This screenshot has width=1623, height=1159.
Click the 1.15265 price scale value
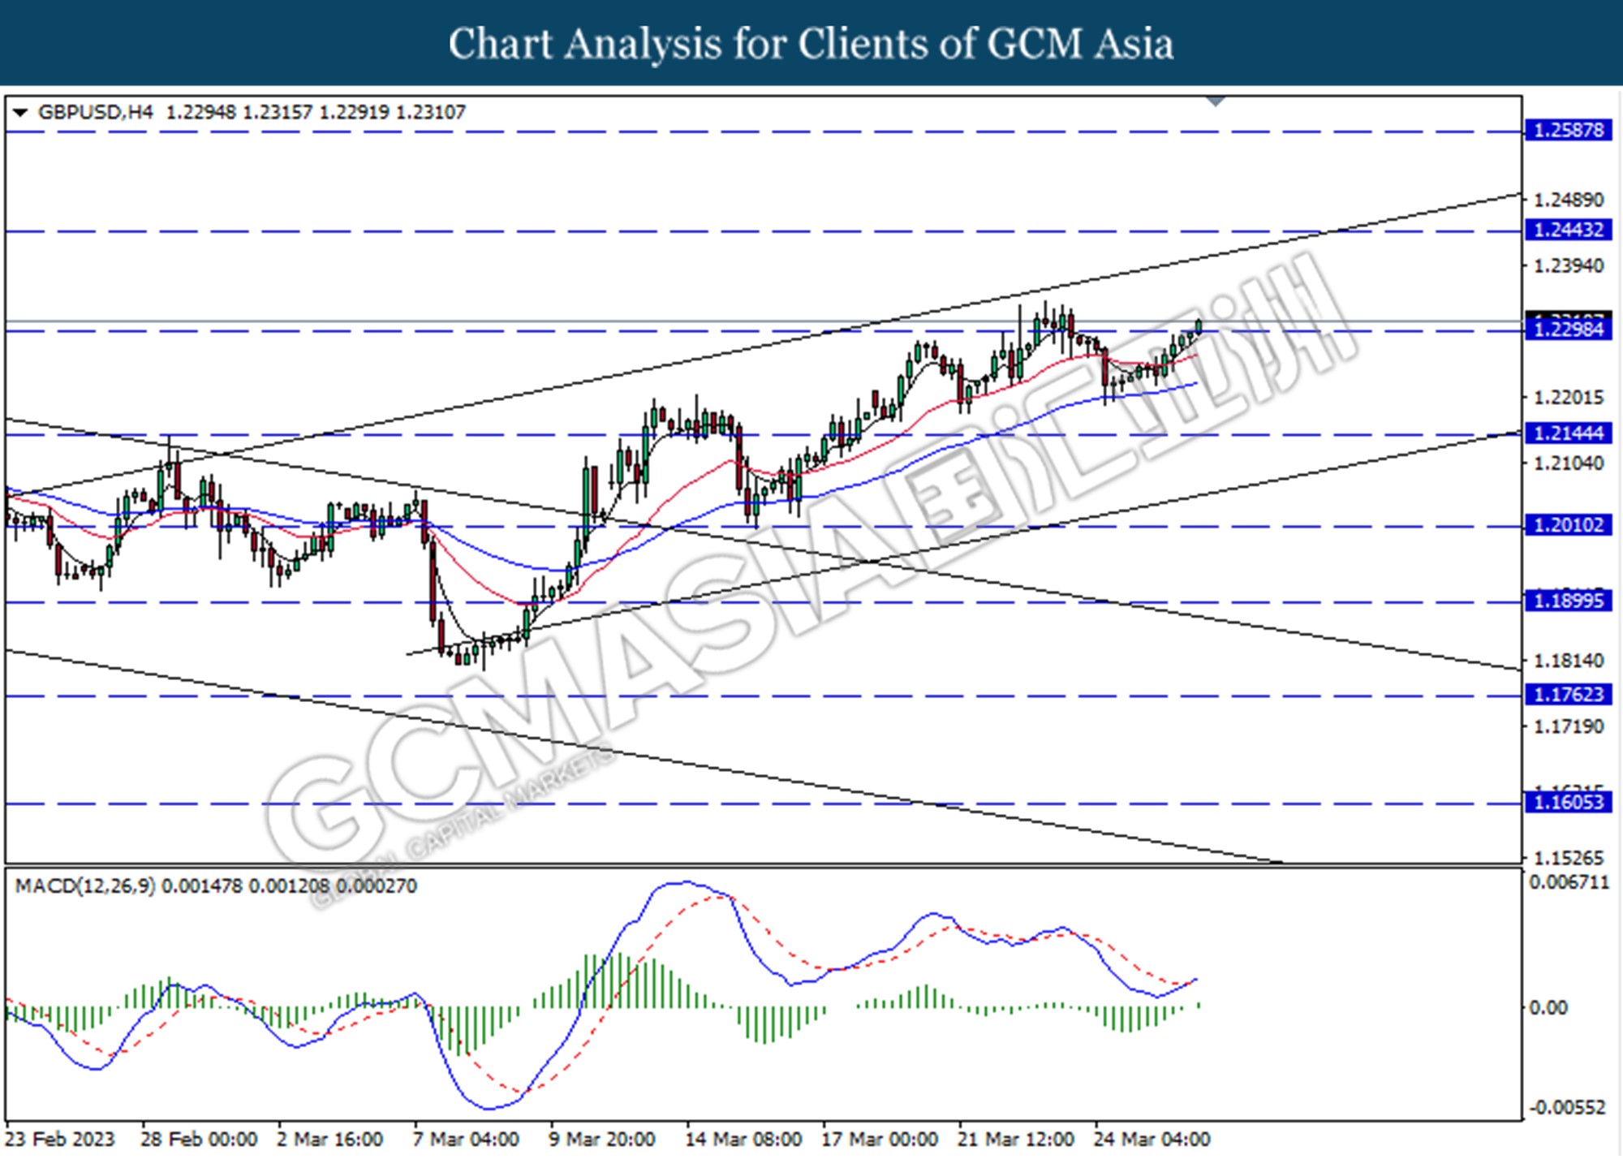(1569, 858)
